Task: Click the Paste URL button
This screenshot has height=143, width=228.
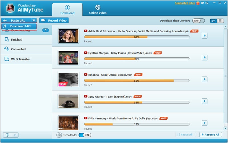Action: point(16,21)
